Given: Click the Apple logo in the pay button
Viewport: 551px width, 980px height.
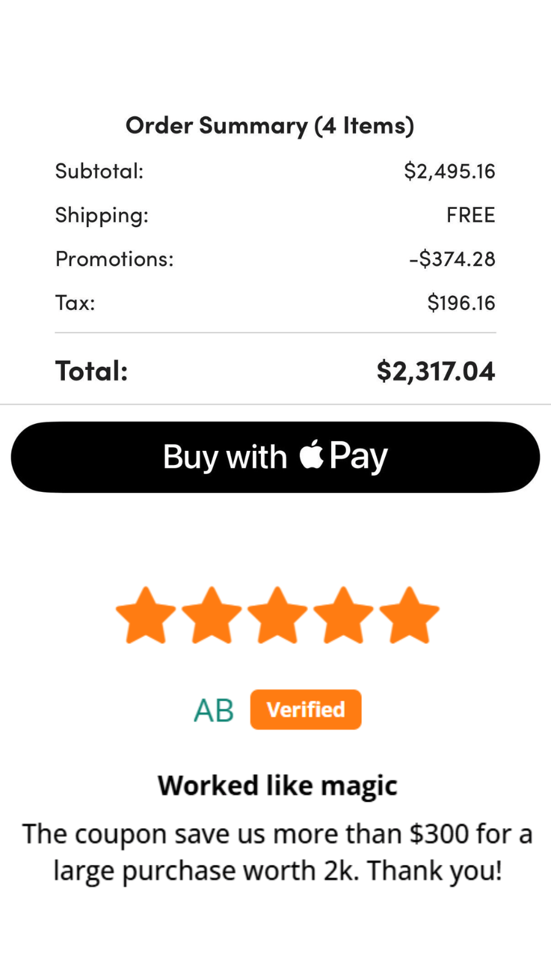Looking at the screenshot, I should [312, 455].
